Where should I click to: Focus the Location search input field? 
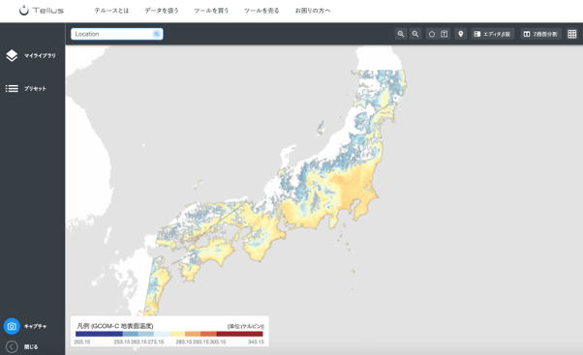(x=112, y=34)
